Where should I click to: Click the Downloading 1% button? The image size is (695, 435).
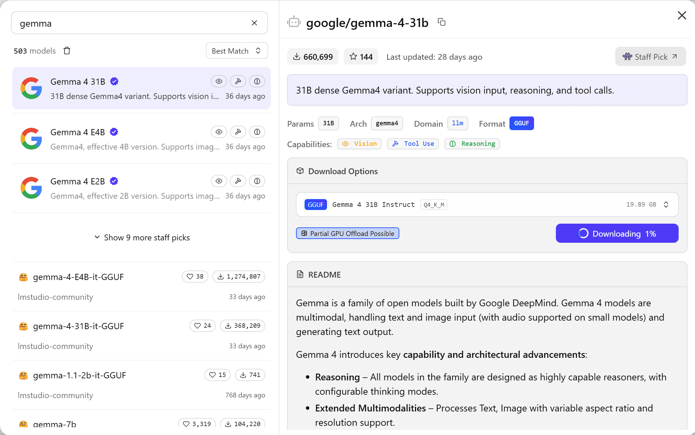[x=617, y=233]
